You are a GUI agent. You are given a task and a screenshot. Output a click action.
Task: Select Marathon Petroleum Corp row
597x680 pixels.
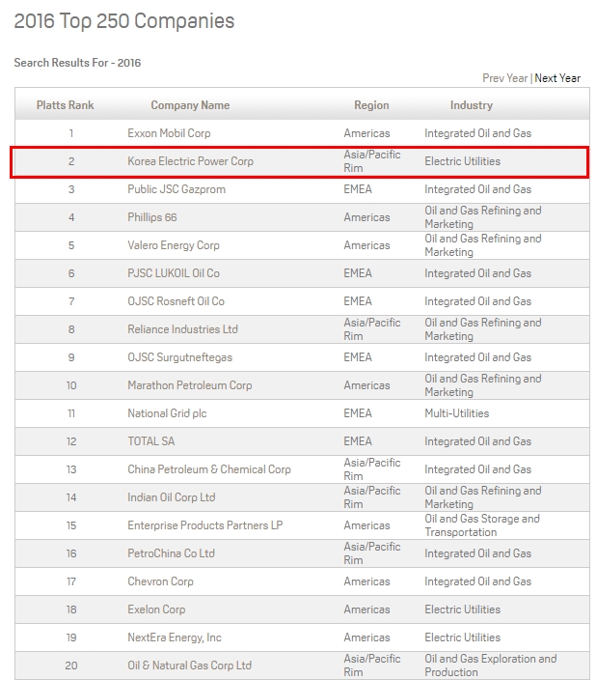coord(190,385)
